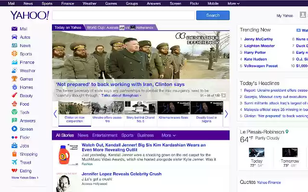Select the Sports basketball icon
The image size is (308, 192).
point(14,54)
